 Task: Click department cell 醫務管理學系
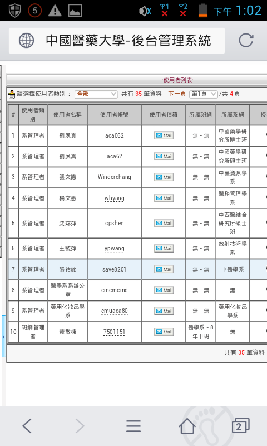pyautogui.click(x=233, y=198)
